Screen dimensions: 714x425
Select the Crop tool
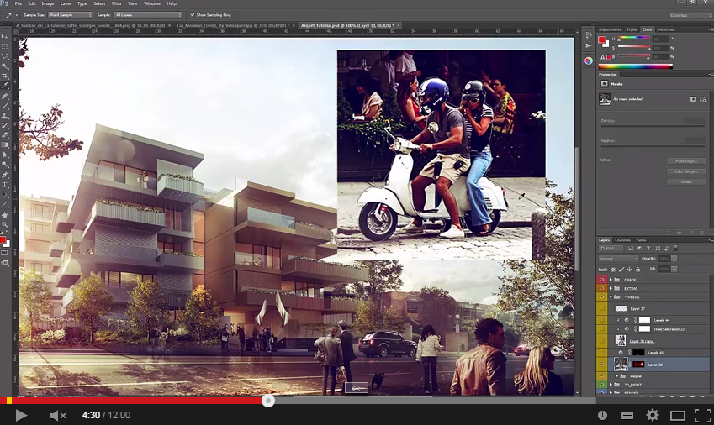5,76
